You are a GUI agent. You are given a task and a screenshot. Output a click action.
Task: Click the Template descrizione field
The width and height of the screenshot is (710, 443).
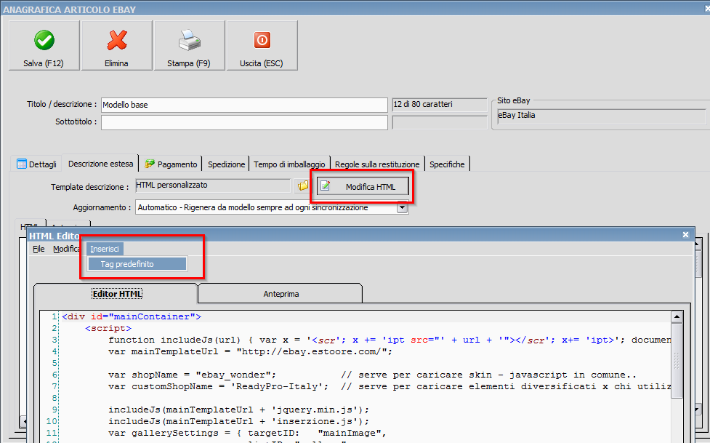click(x=213, y=185)
